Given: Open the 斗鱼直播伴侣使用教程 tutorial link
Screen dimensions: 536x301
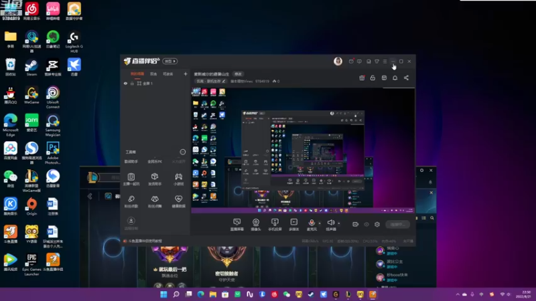Looking at the screenshot, I should [x=145, y=241].
